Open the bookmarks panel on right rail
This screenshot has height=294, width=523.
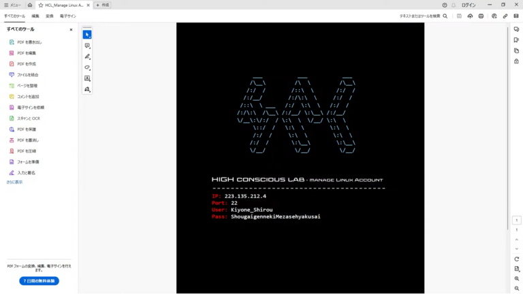[517, 39]
